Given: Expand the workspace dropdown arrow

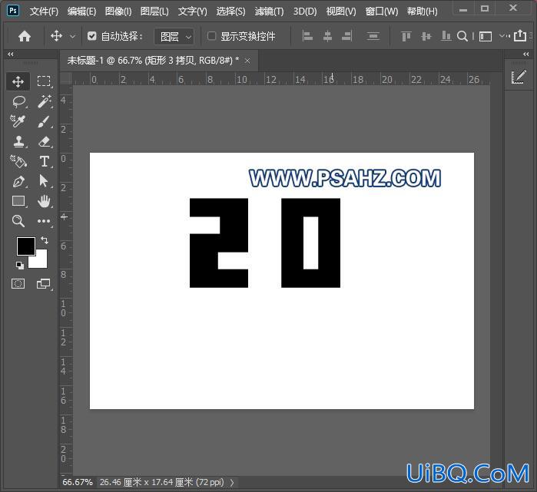Looking at the screenshot, I should [502, 35].
